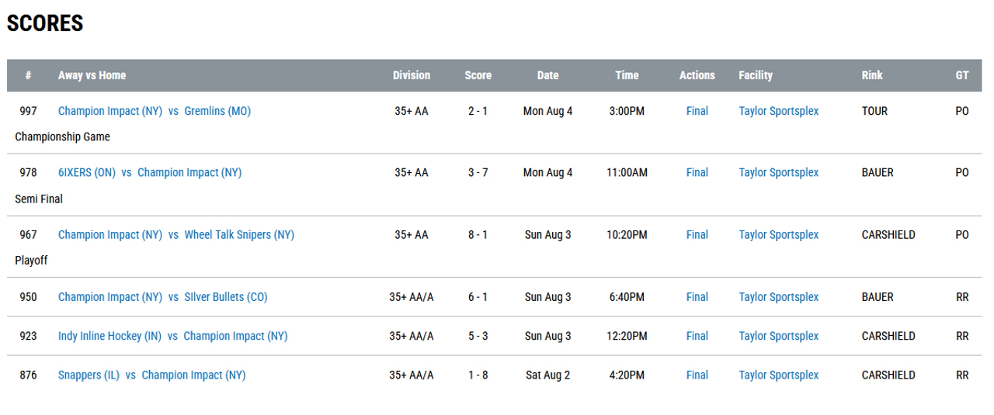The width and height of the screenshot is (994, 415).
Task: Open Taylor Sportsplex link for game 967
Action: [779, 234]
